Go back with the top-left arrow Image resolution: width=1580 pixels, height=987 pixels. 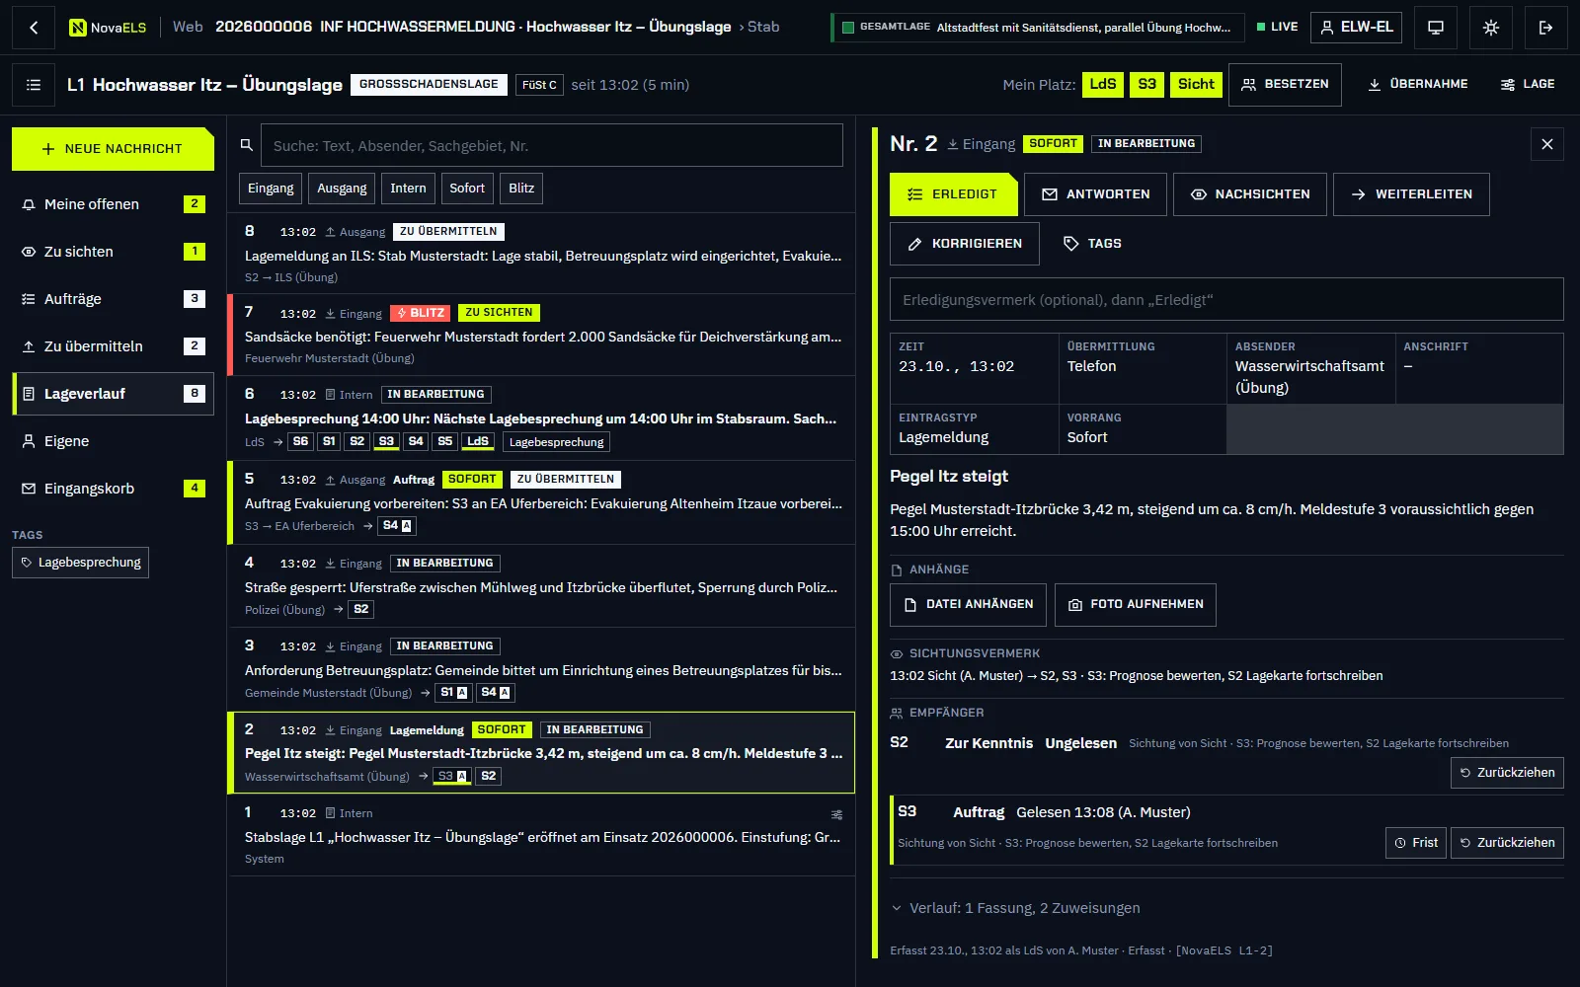coord(34,28)
